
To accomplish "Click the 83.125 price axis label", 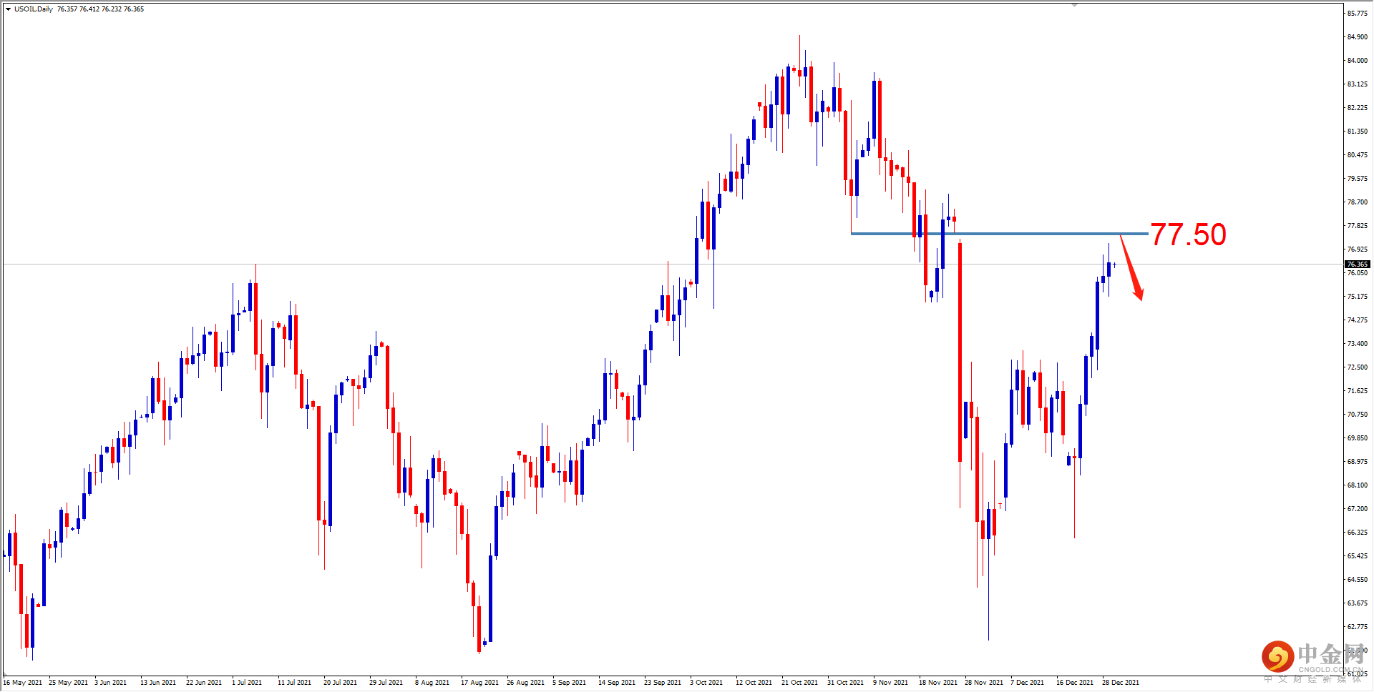I will click(x=1358, y=84).
